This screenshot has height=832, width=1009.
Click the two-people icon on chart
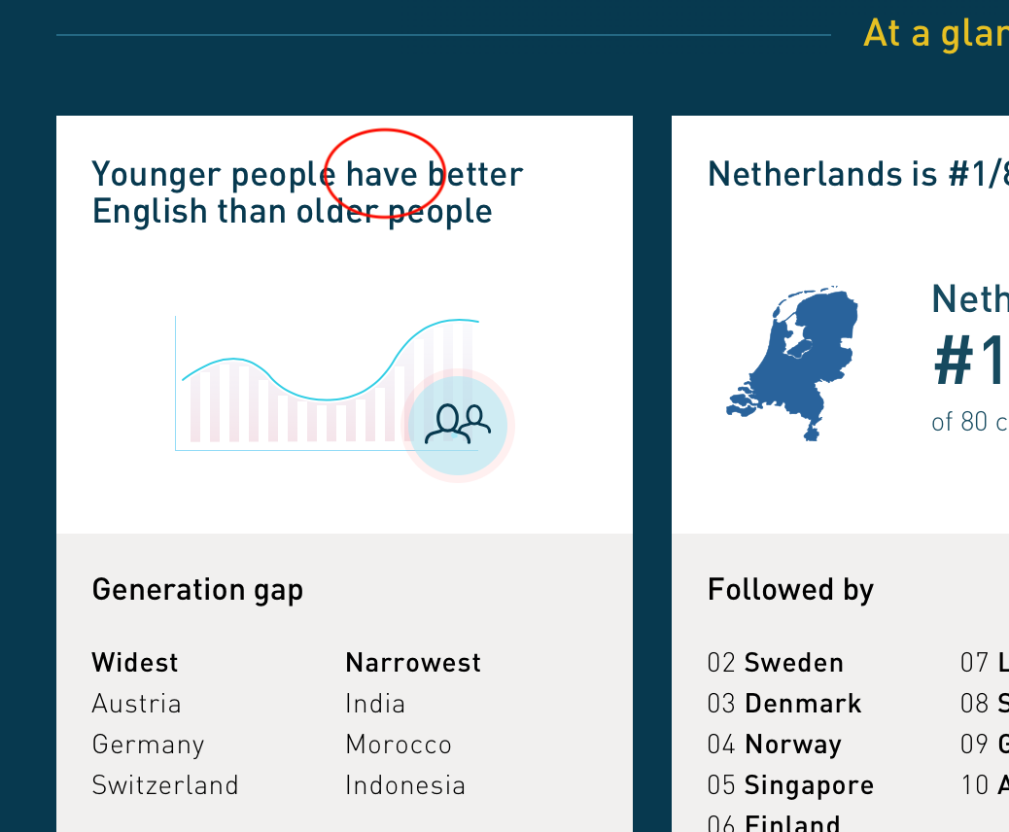click(x=458, y=425)
